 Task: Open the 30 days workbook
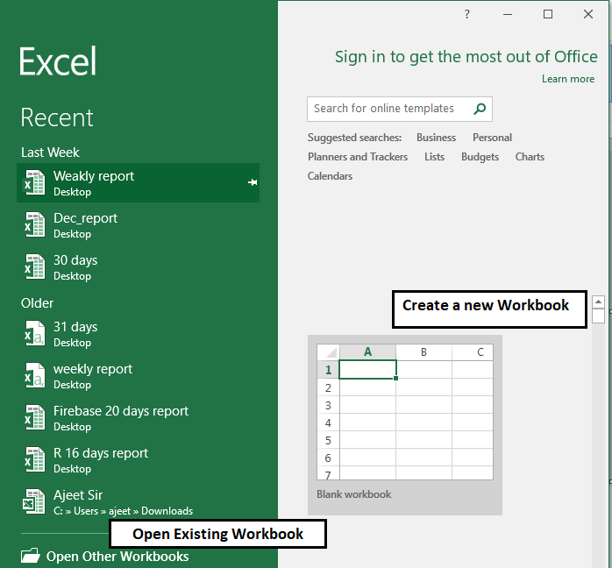(139, 266)
